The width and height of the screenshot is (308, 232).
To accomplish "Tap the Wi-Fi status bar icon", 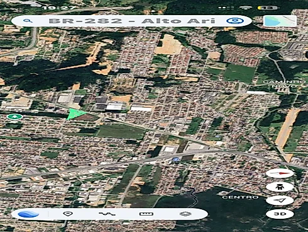I will pyautogui.click(x=246, y=8).
